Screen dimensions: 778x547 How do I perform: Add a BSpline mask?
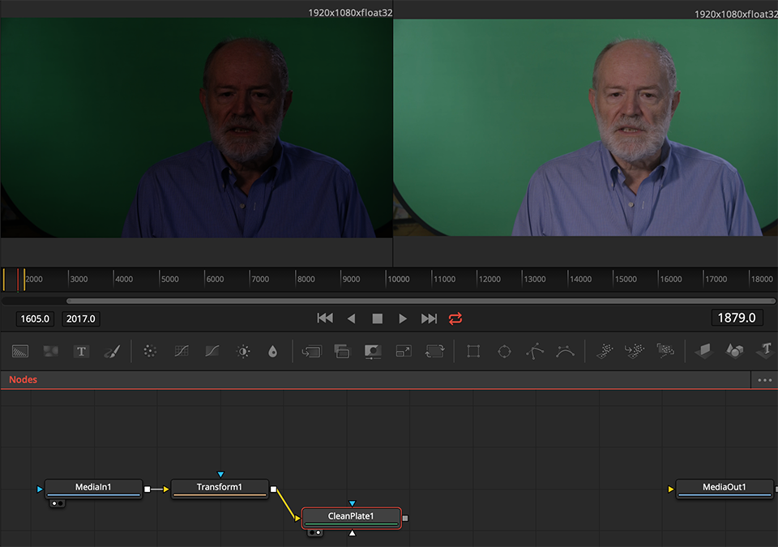pos(565,352)
